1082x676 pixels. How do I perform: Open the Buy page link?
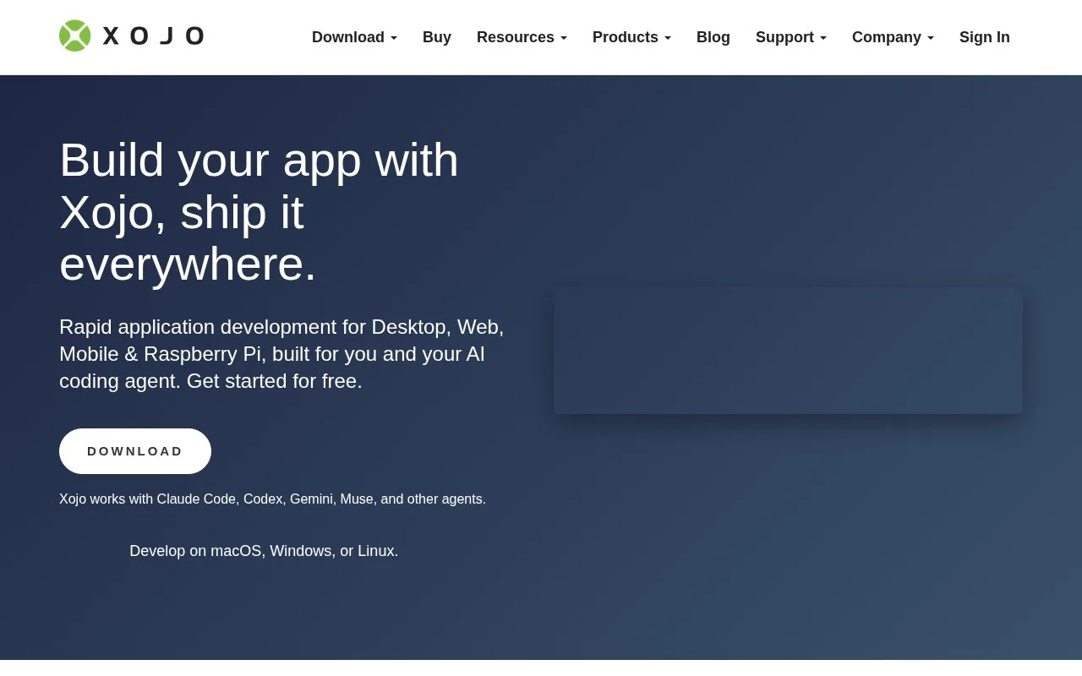(437, 37)
